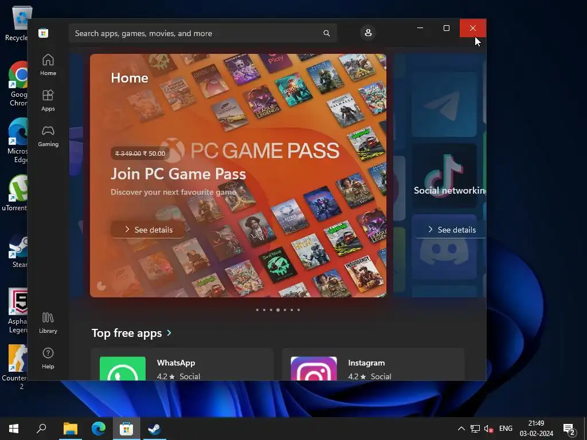The image size is (587, 440).
Task: Click Microsoft Store taskbar icon
Action: point(127,429)
